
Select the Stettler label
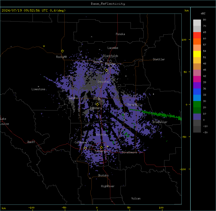[159, 59]
